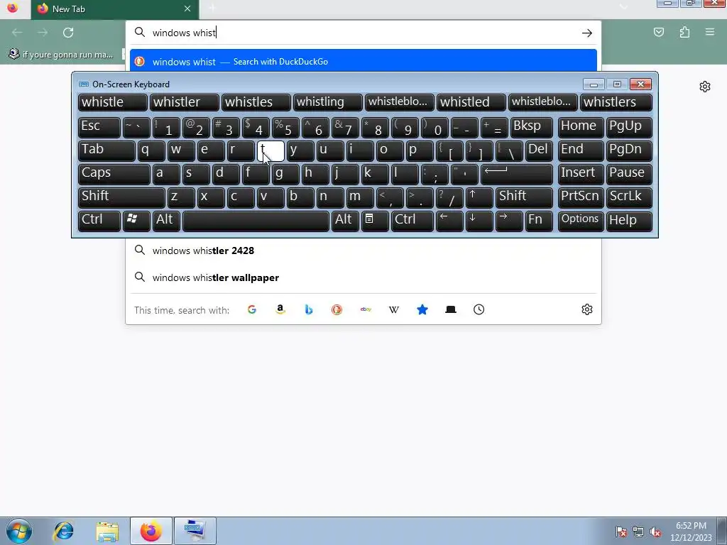Search with Wikipedia engine icon
The width and height of the screenshot is (727, 545).
coord(393,309)
